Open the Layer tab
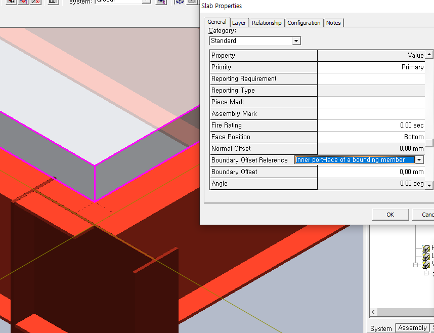This screenshot has width=434, height=333. coord(239,23)
